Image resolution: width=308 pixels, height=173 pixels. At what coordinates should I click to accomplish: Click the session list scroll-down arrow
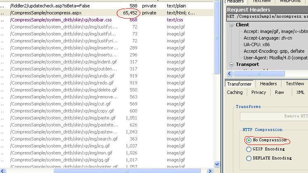click(217, 164)
